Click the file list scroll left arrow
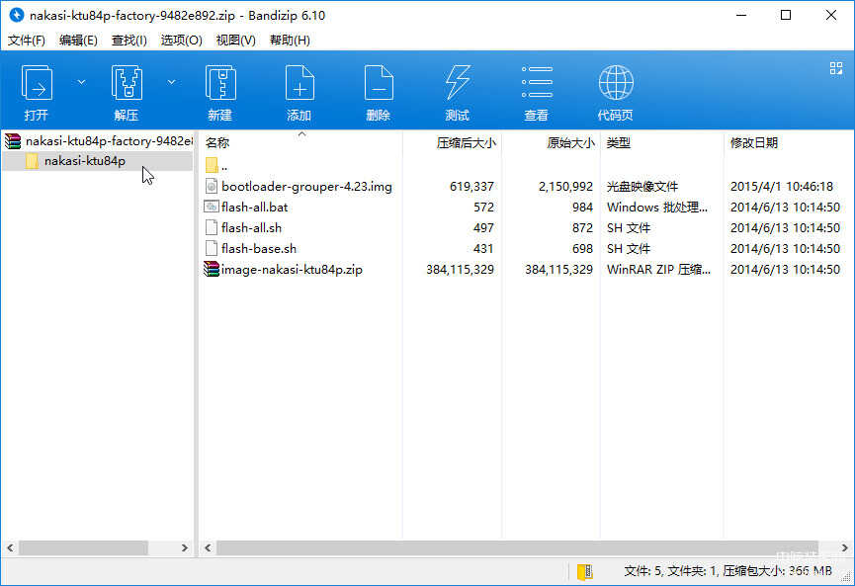This screenshot has height=586, width=855. [x=208, y=547]
